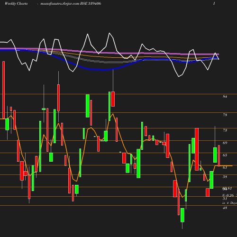This screenshot has width=237, height=237.
Task: Click the price axis label '78'
Action: [x=225, y=115]
